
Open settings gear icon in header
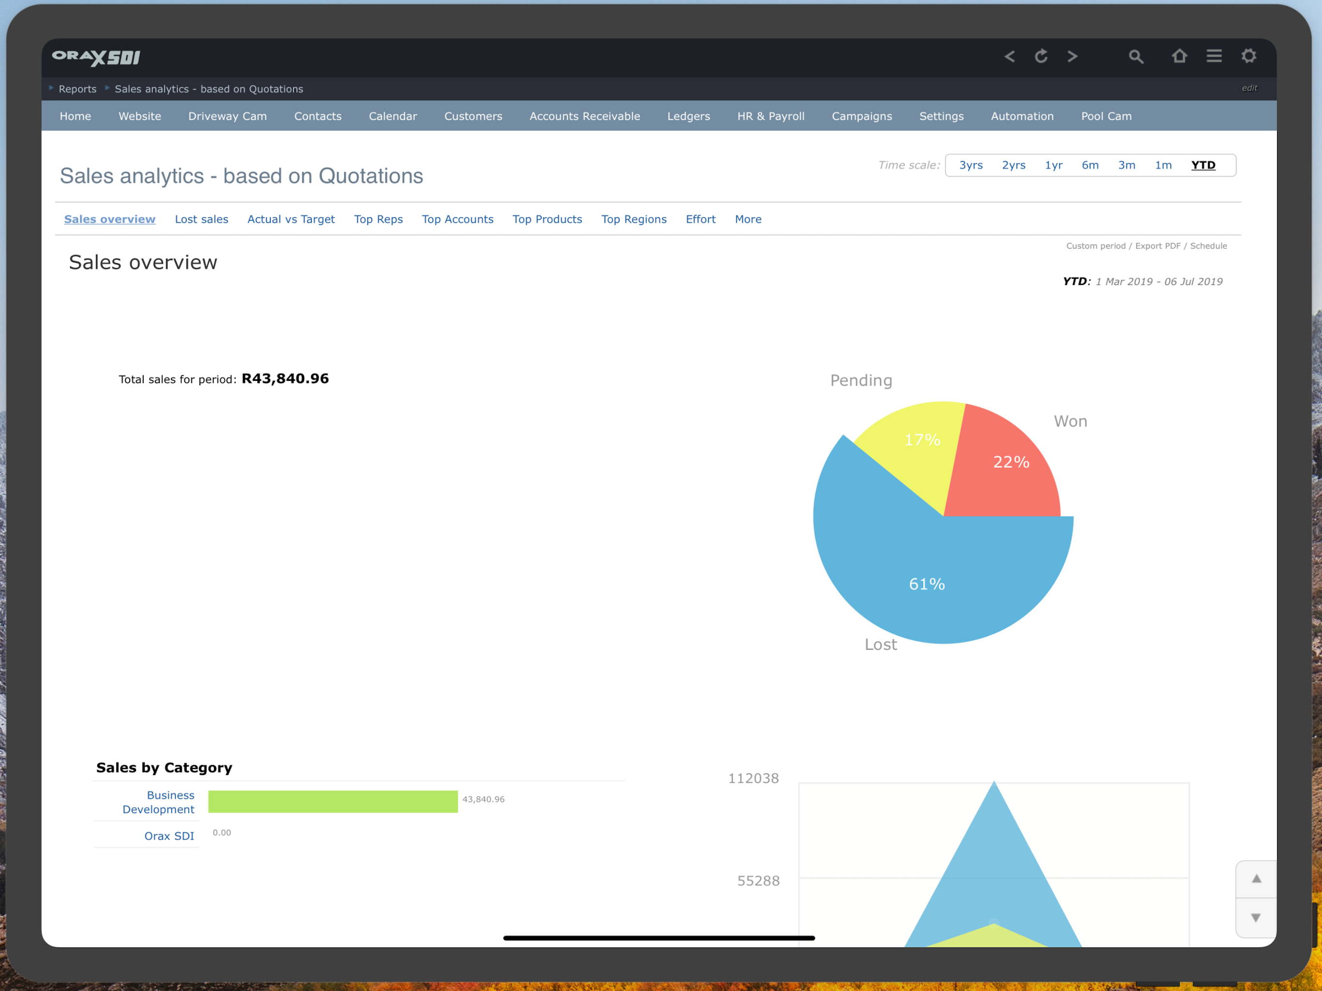[1248, 56]
